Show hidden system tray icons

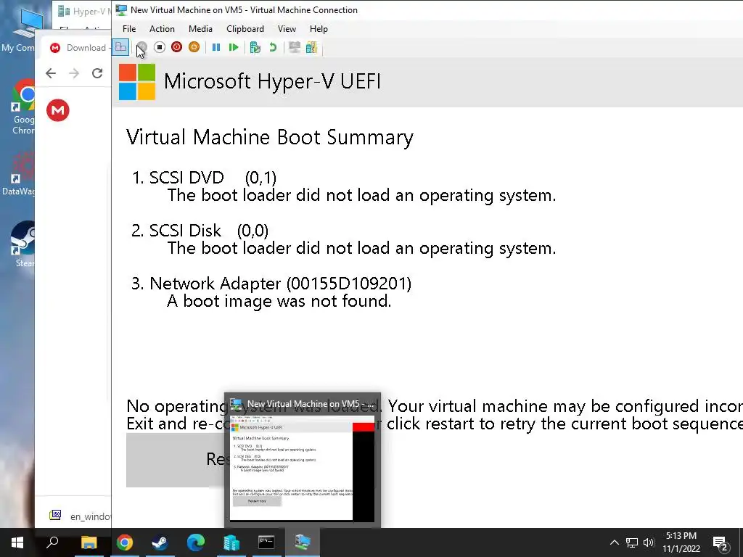tap(614, 542)
